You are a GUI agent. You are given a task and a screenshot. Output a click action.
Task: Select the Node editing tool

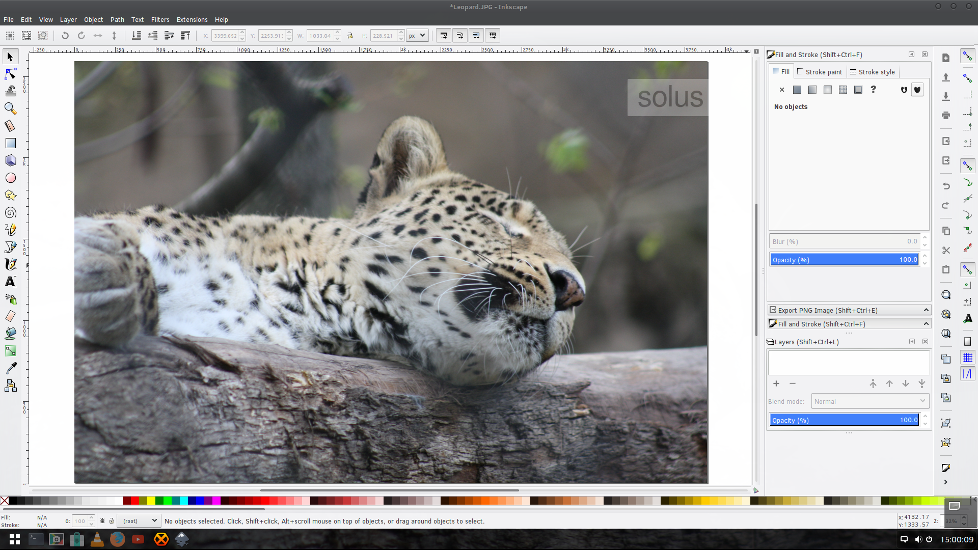click(x=10, y=74)
